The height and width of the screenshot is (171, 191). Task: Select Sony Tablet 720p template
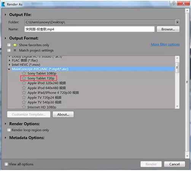[41, 78]
